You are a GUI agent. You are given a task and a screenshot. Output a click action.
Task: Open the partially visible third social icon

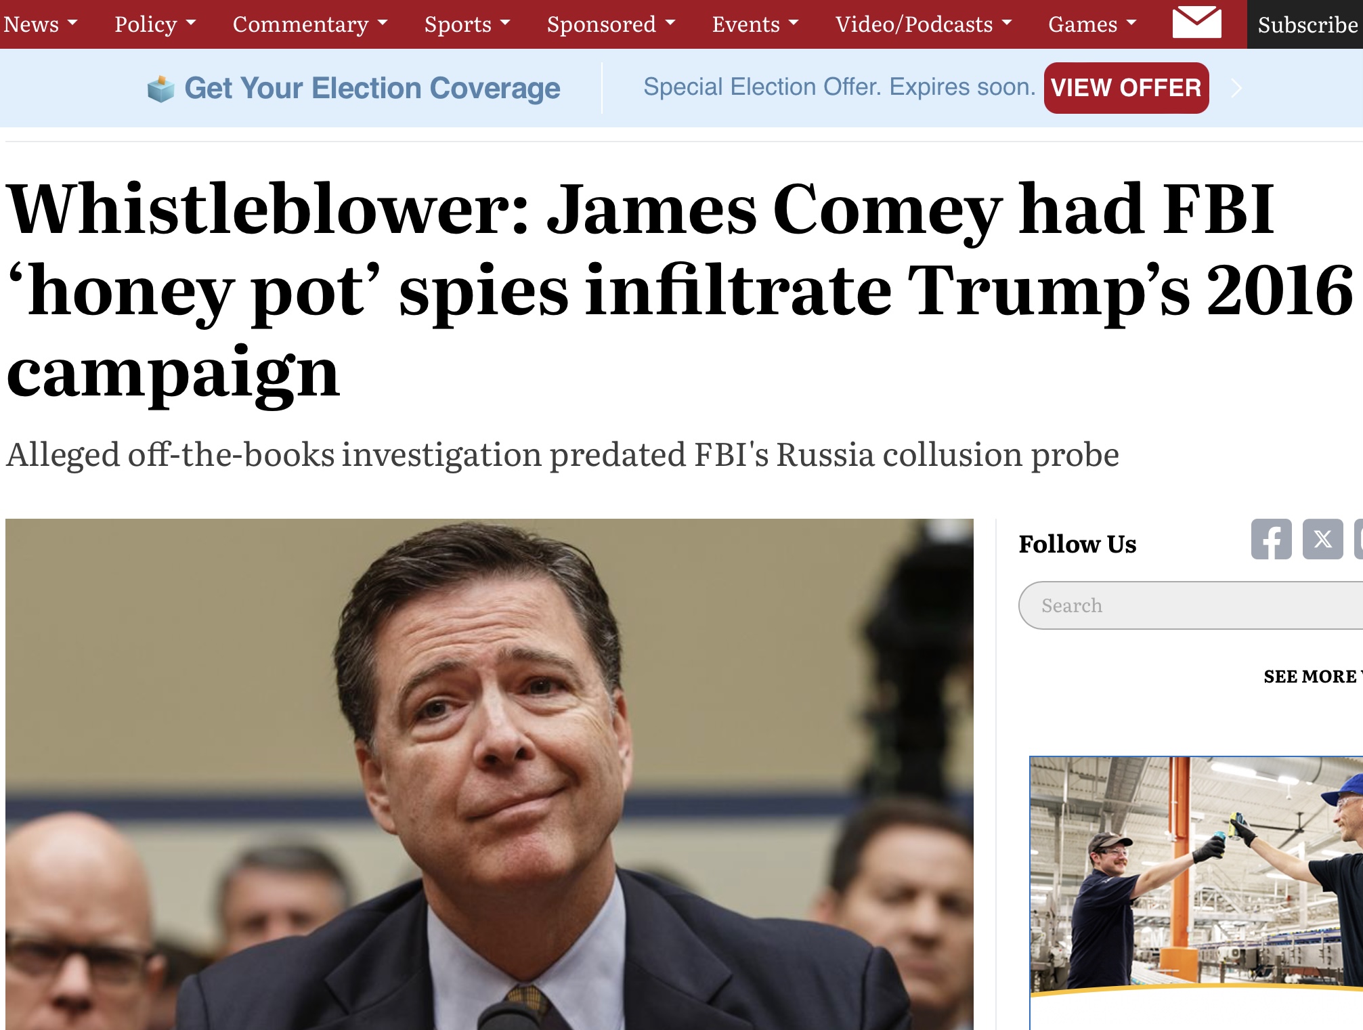(x=1358, y=539)
